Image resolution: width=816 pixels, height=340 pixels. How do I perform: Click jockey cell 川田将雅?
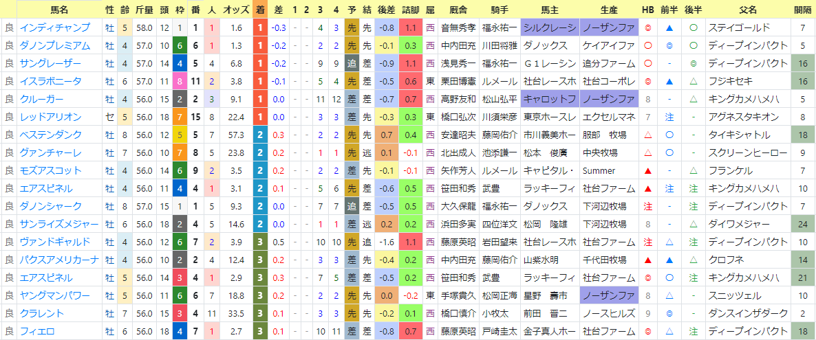500,45
